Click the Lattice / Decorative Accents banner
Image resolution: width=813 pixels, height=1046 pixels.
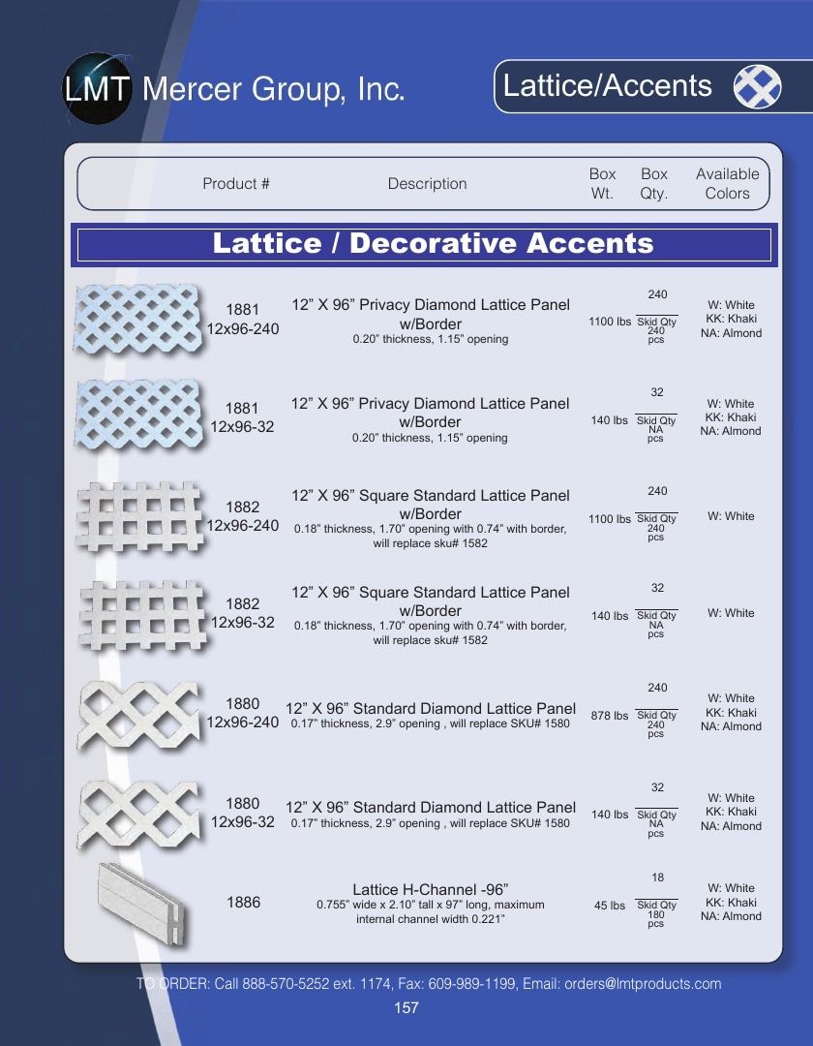coord(425,244)
